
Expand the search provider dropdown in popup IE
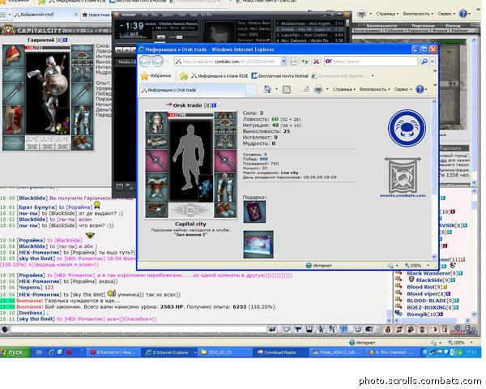433,62
